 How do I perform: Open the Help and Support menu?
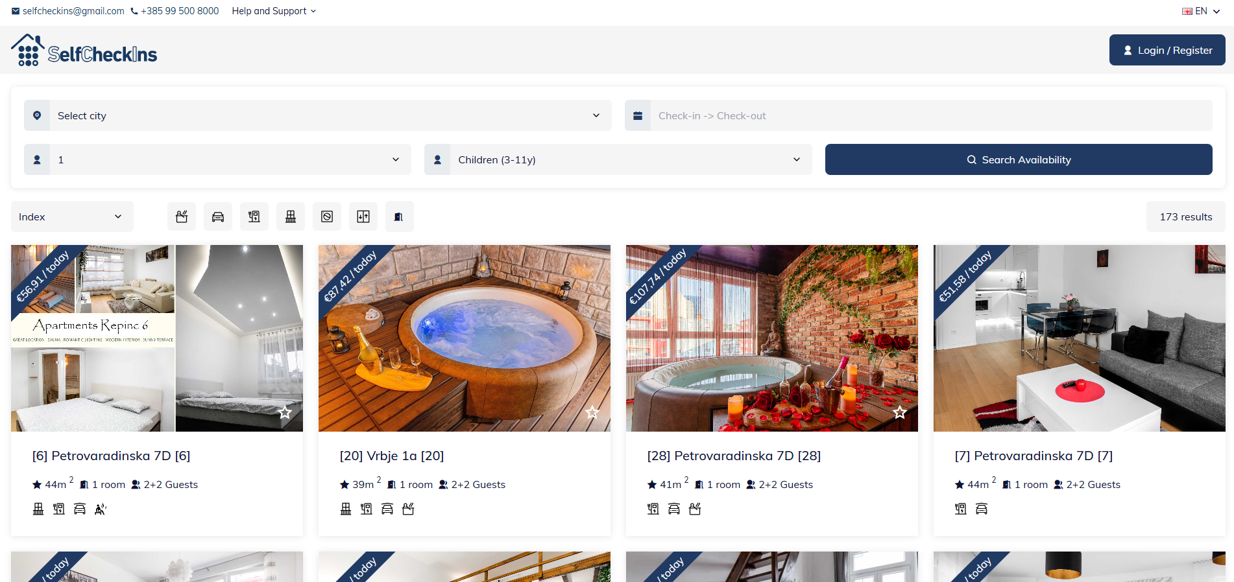(x=274, y=11)
